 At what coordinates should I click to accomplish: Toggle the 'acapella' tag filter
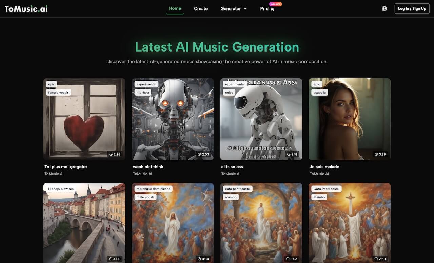(x=319, y=92)
